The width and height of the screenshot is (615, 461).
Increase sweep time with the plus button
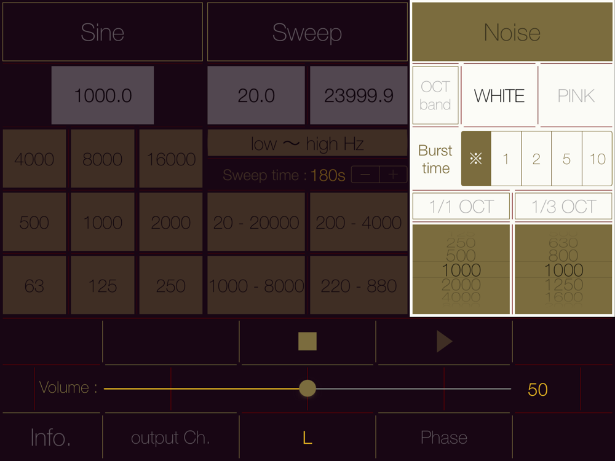point(393,175)
